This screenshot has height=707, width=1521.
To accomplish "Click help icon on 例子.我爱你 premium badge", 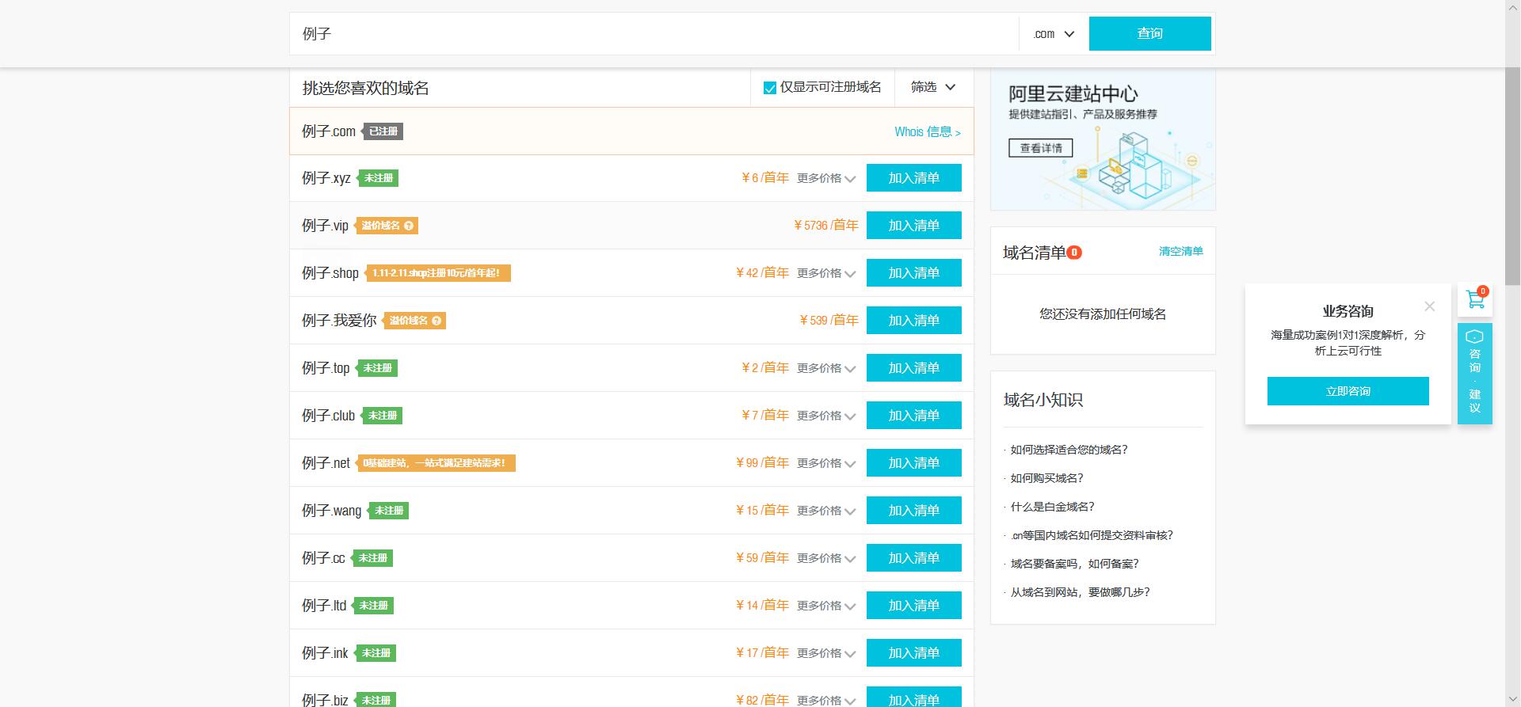I will click(436, 321).
